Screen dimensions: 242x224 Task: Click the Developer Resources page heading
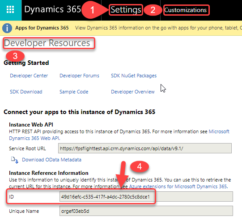pyautogui.click(x=47, y=43)
